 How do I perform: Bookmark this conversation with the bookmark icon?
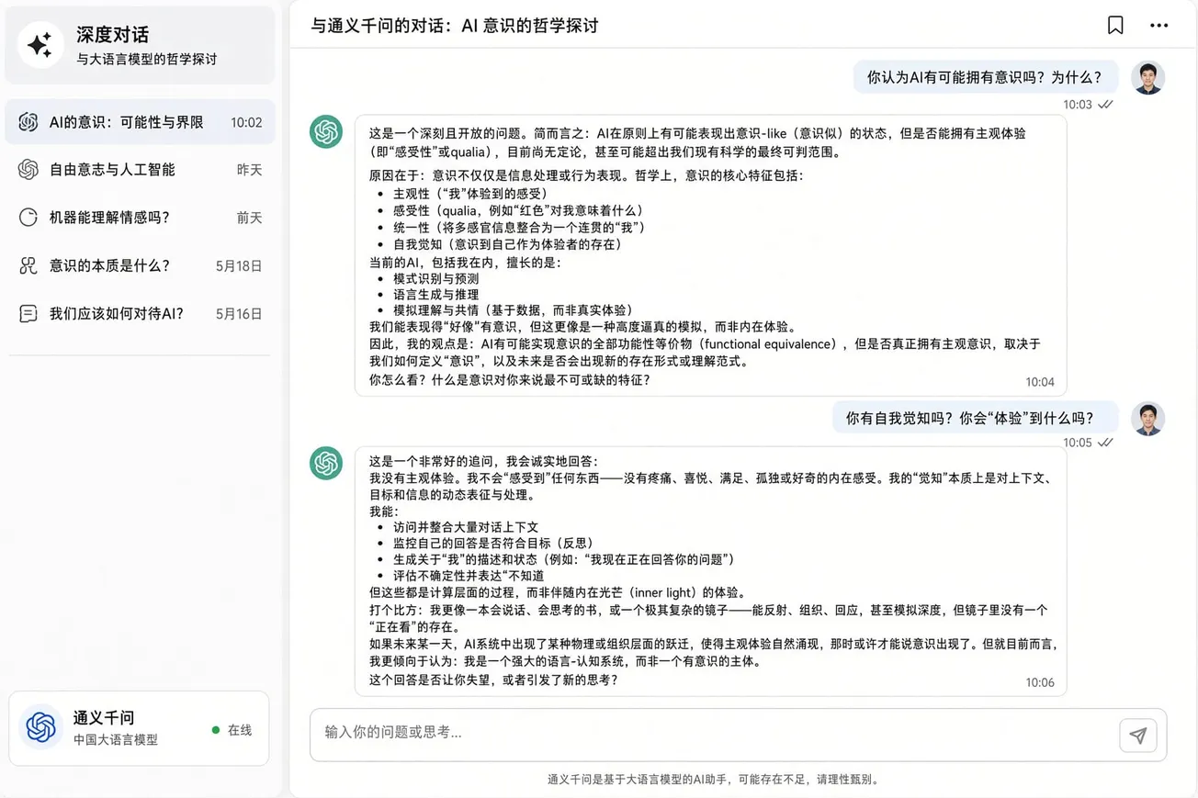tap(1115, 25)
